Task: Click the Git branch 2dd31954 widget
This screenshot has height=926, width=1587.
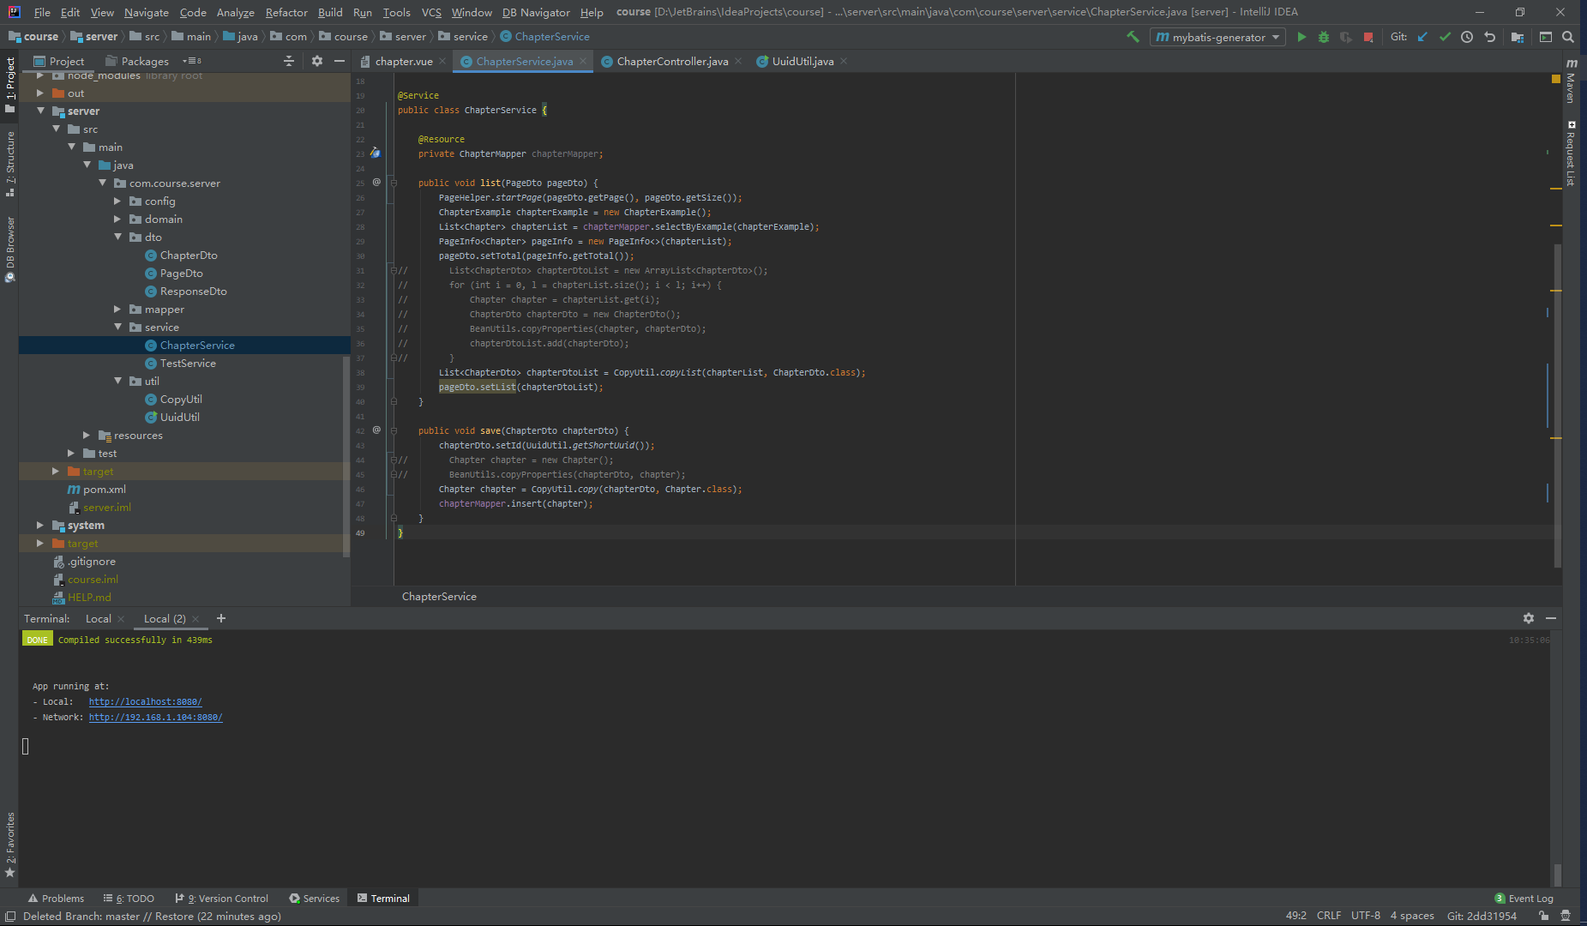Action: [x=1482, y=916]
